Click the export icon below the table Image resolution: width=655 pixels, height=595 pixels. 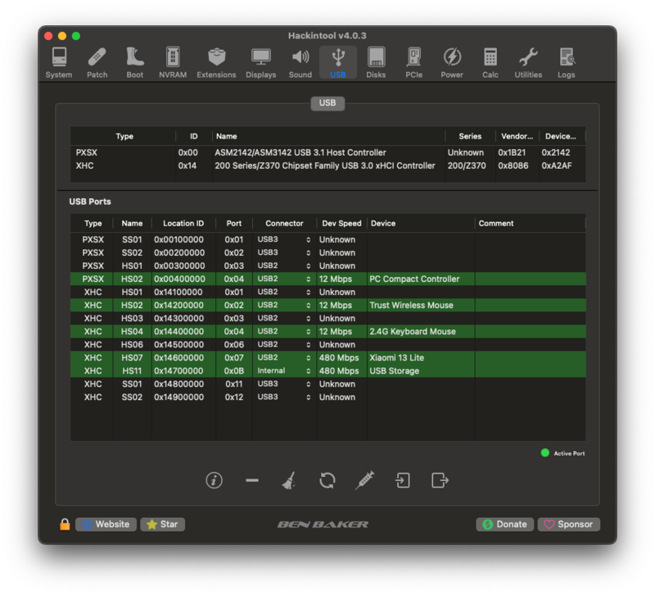(440, 480)
